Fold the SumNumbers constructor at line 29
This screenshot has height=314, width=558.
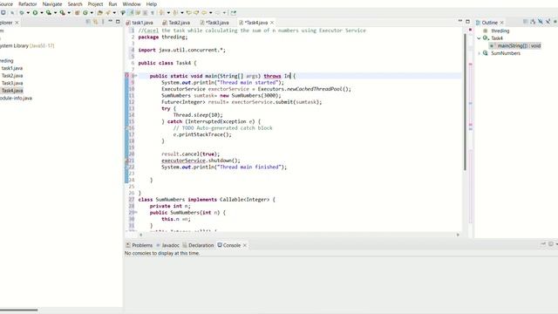tap(136, 212)
